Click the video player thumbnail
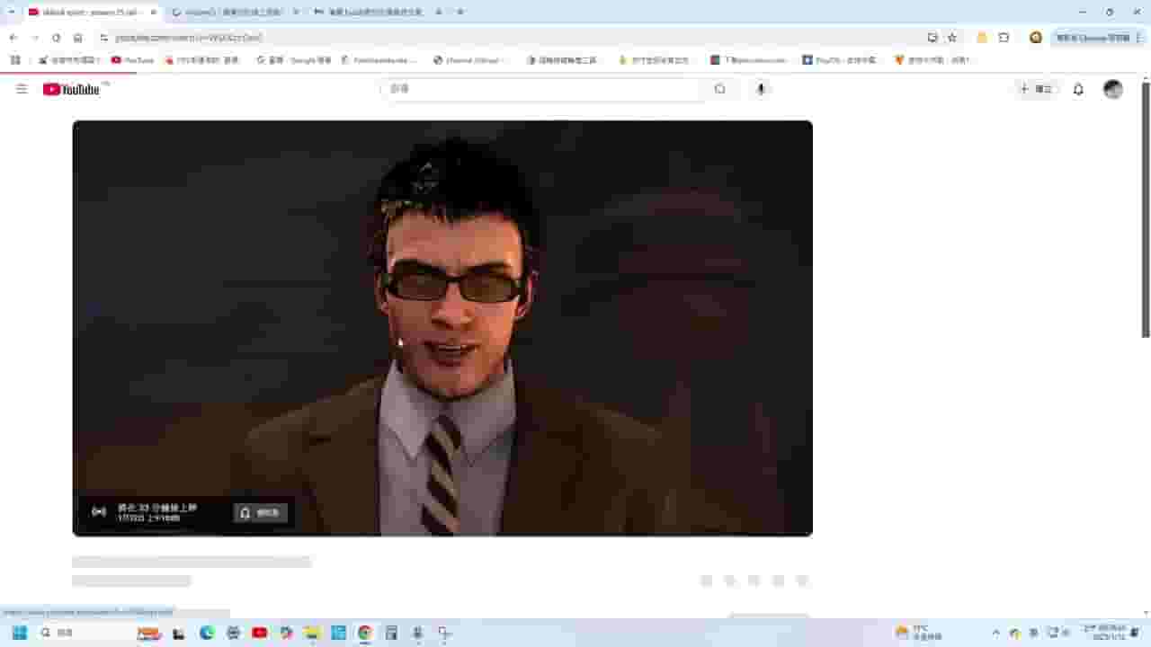 tap(442, 328)
